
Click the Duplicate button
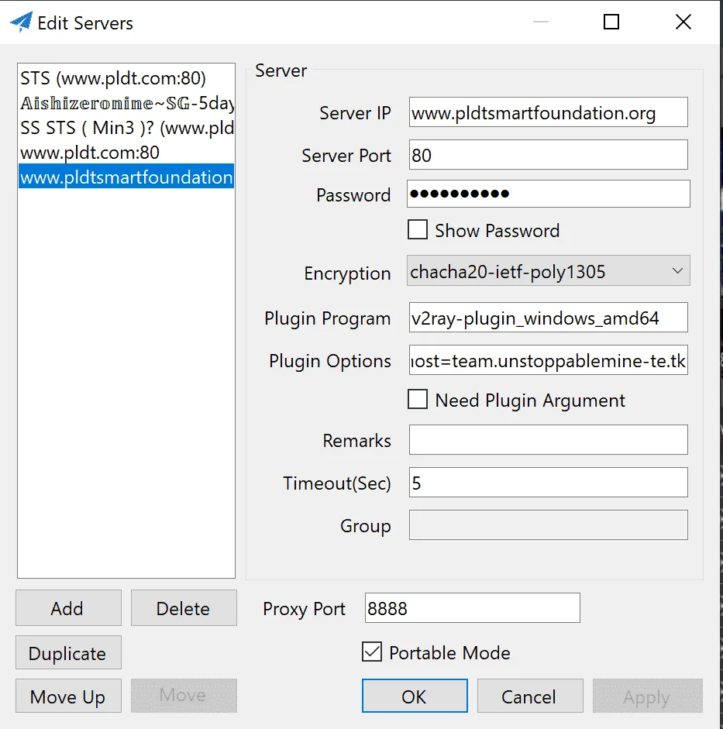click(68, 653)
